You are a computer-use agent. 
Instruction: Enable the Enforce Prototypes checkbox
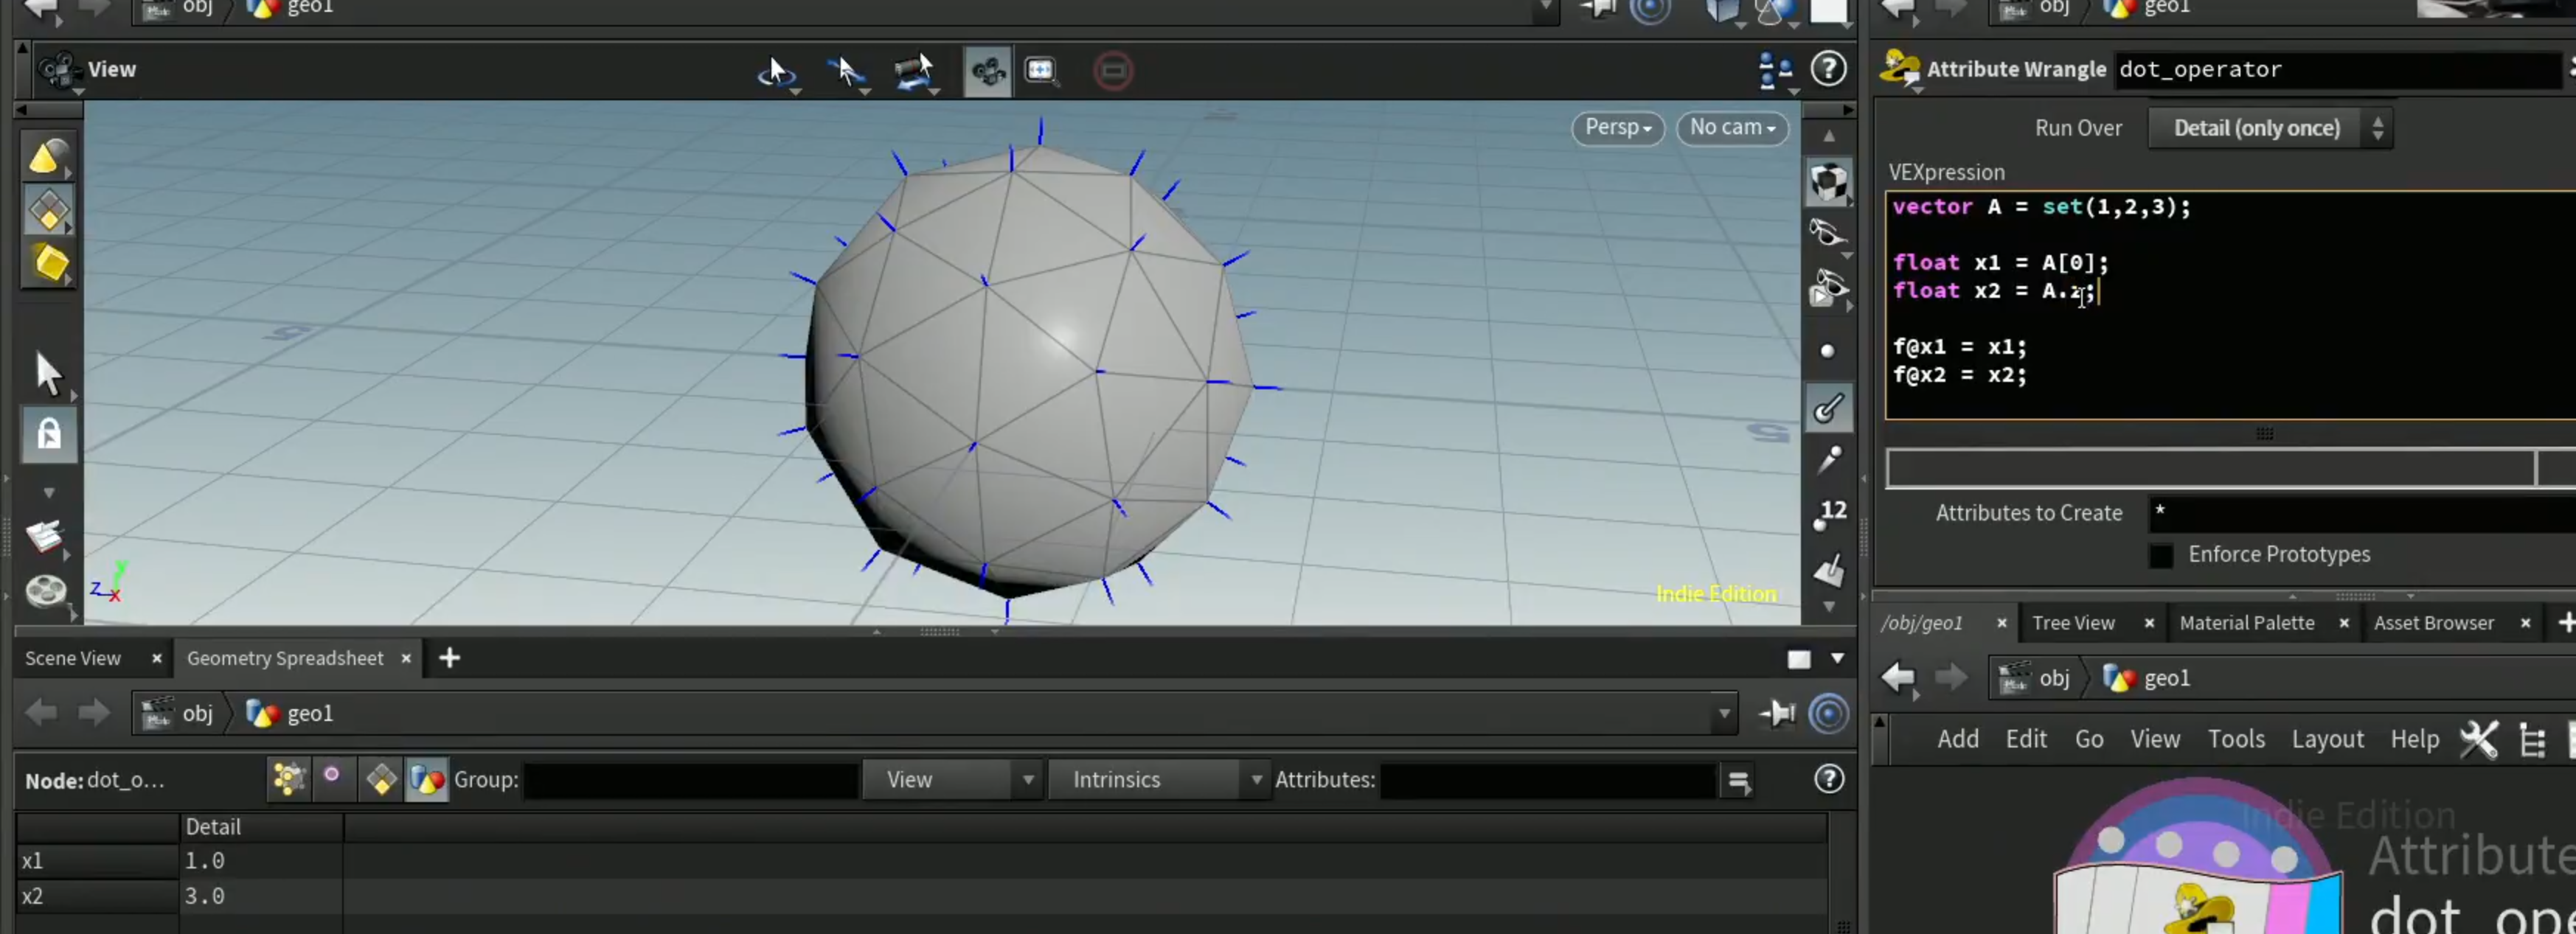[2161, 555]
